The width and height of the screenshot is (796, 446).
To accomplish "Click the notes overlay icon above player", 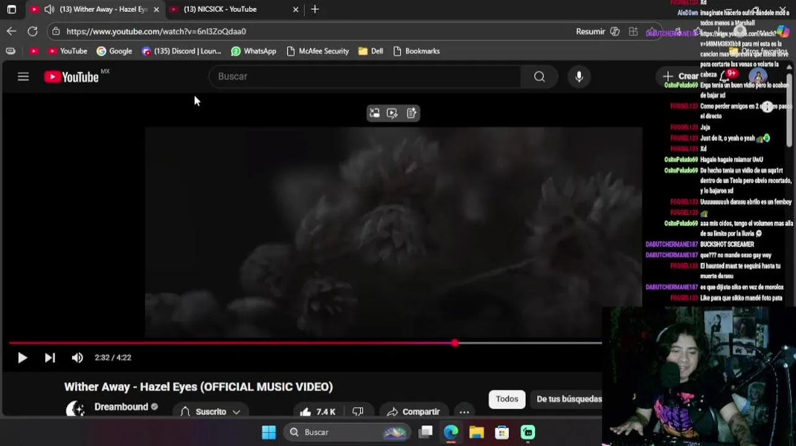I will click(x=411, y=113).
